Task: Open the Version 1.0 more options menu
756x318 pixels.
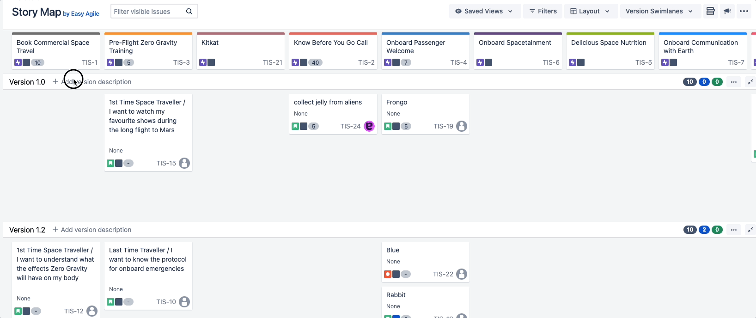Action: [734, 82]
